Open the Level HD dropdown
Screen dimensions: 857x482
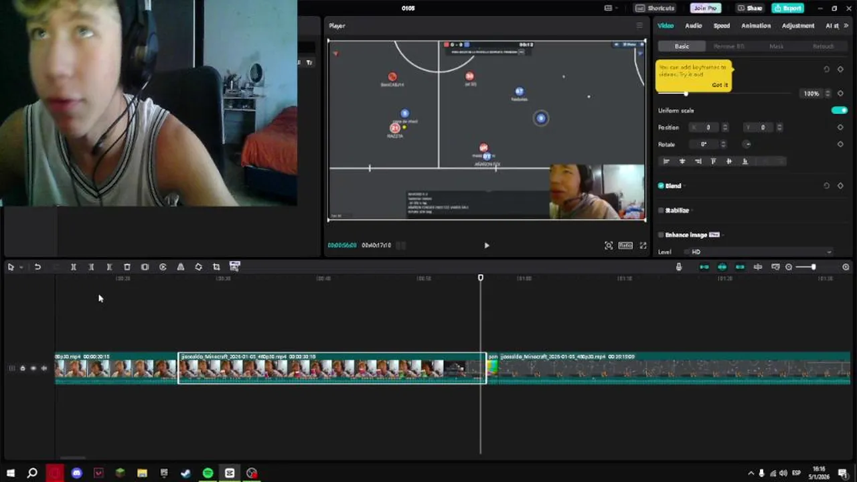point(759,252)
